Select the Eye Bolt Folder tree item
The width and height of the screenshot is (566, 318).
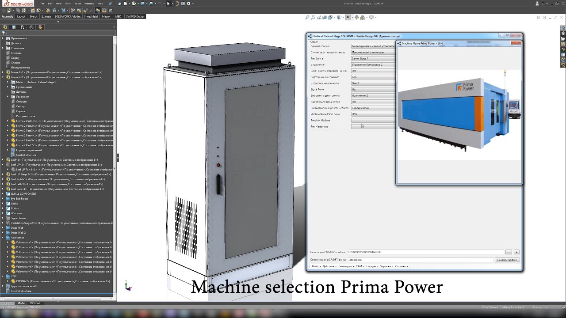(x=19, y=199)
